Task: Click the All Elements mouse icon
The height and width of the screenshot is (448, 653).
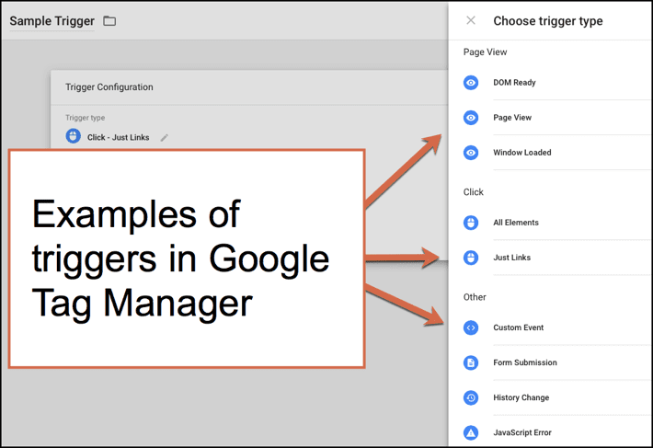Action: click(x=471, y=223)
